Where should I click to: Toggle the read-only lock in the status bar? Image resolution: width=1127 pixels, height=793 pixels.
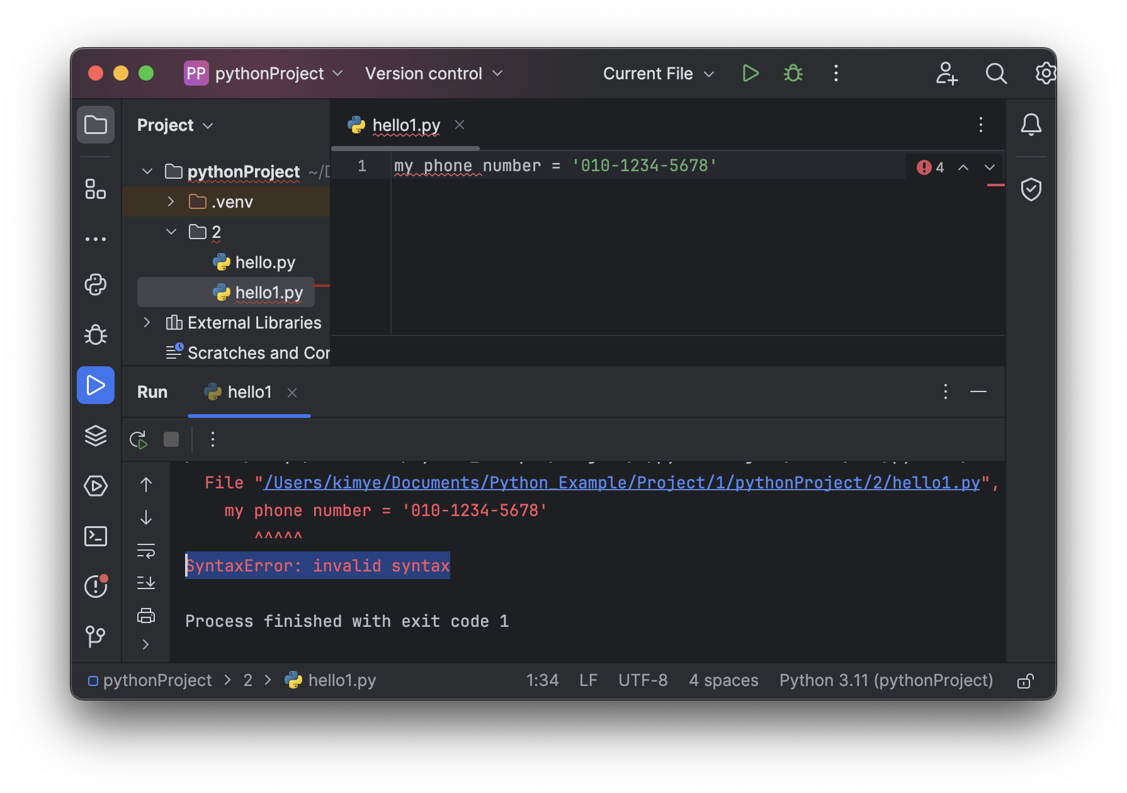pyautogui.click(x=1025, y=681)
